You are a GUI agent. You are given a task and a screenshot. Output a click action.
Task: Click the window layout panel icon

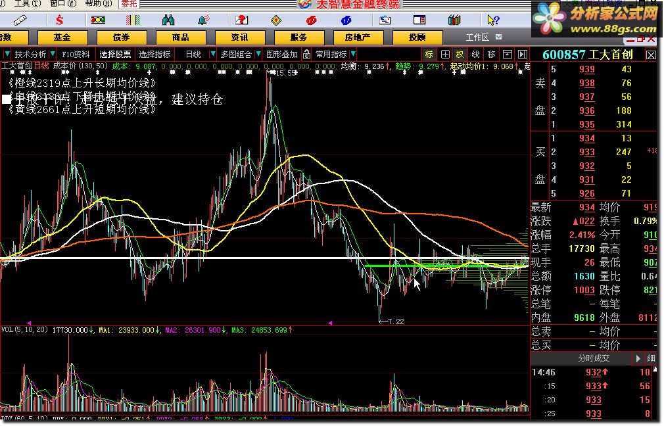pyautogui.click(x=419, y=20)
